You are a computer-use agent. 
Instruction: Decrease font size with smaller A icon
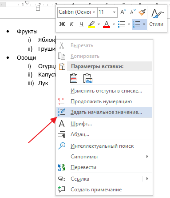[x=133, y=12]
